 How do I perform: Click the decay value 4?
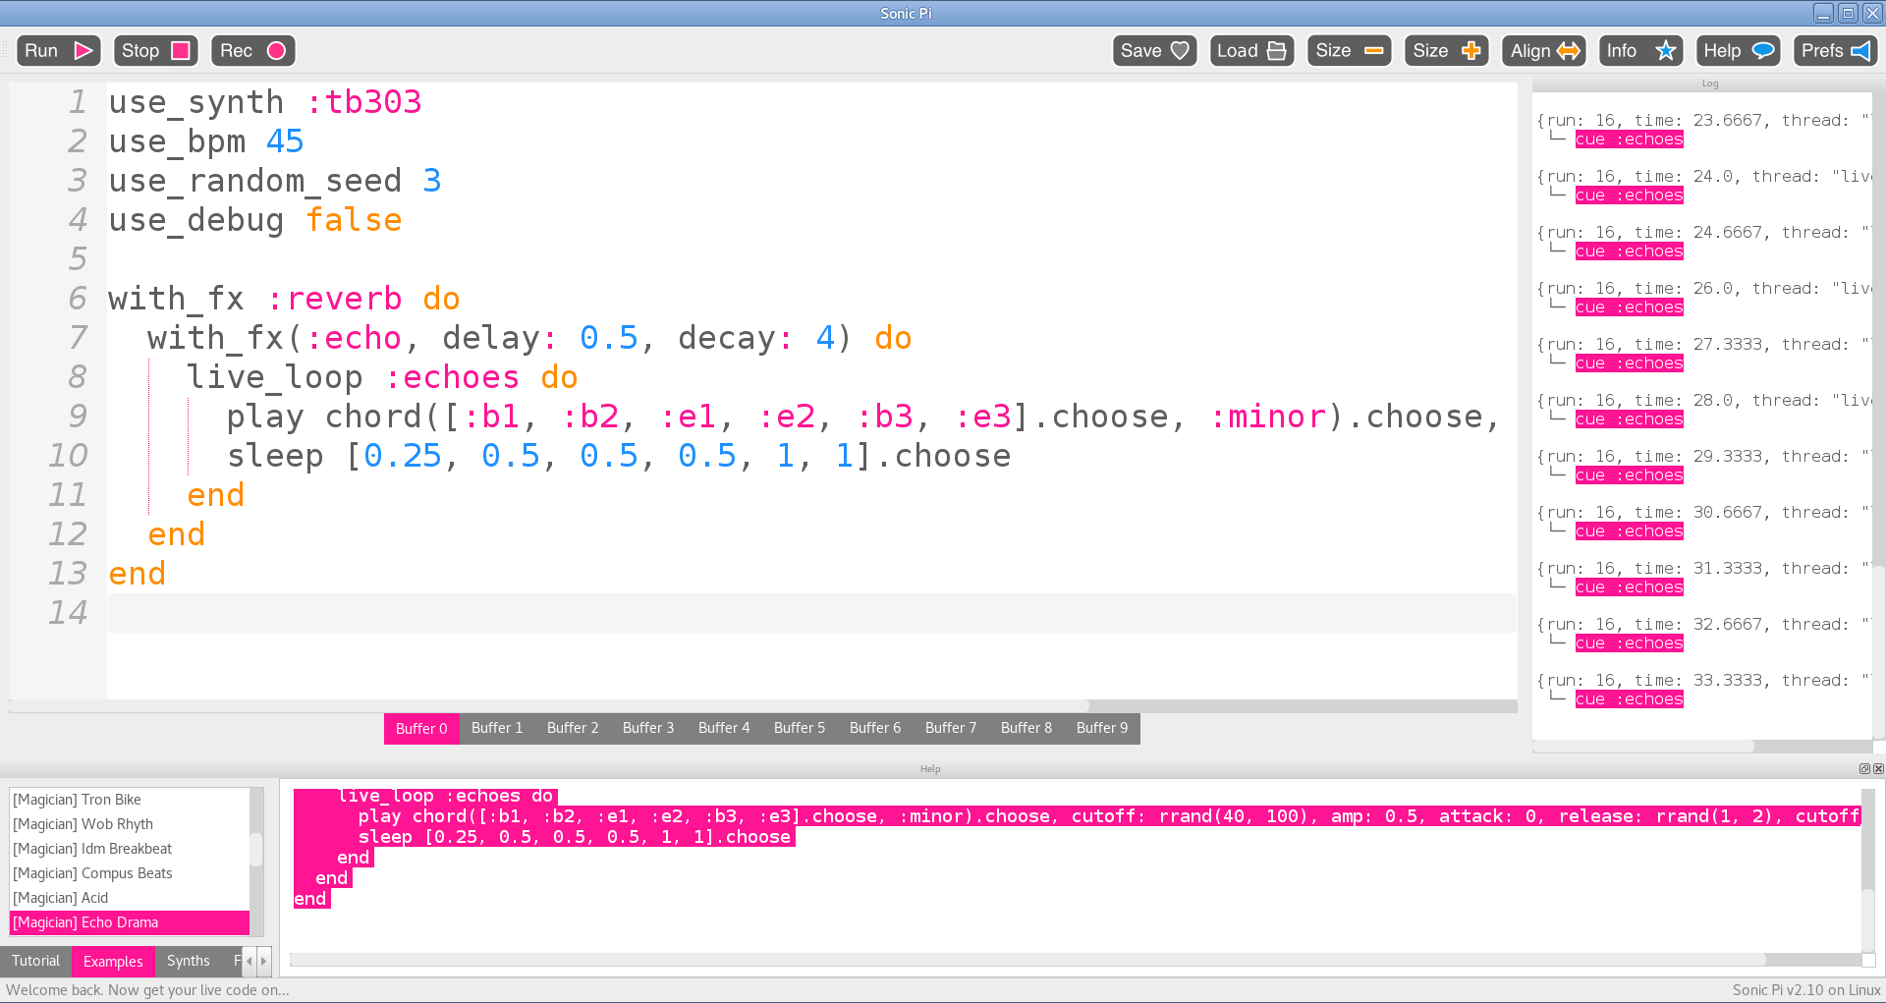point(825,338)
